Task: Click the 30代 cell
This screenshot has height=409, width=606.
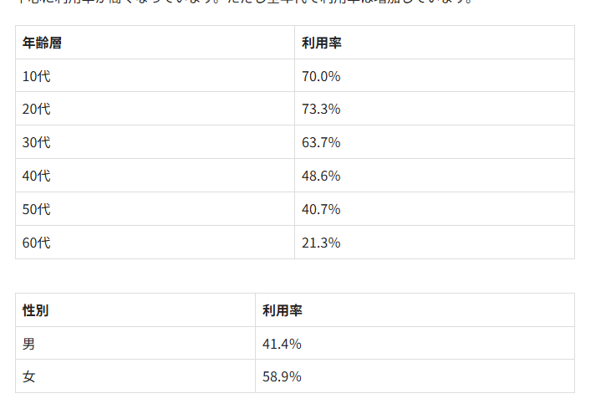Action: pos(37,143)
